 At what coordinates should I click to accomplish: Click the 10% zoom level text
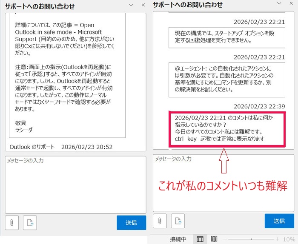point(289,239)
